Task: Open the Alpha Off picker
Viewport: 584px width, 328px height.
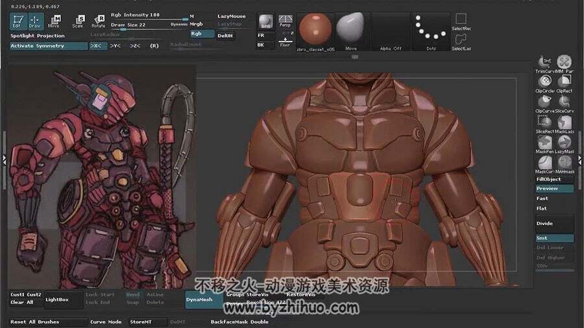Action: point(391,32)
